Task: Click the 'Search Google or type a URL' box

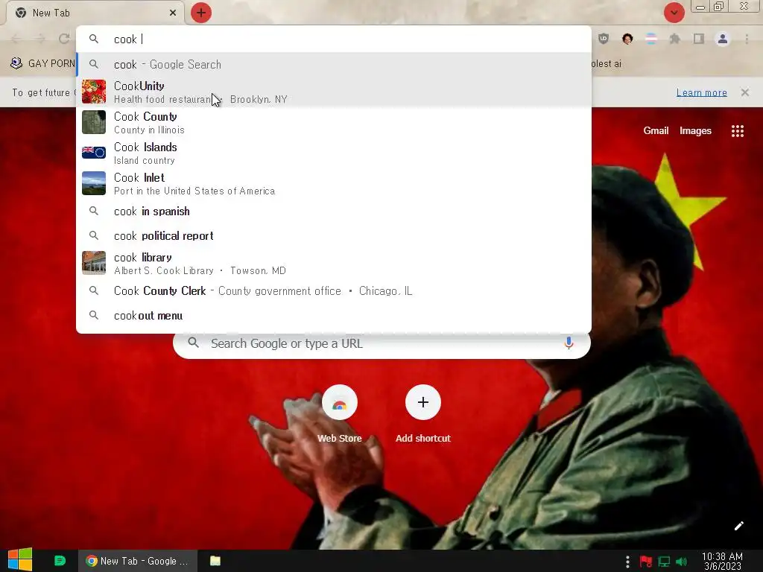Action: [381, 343]
